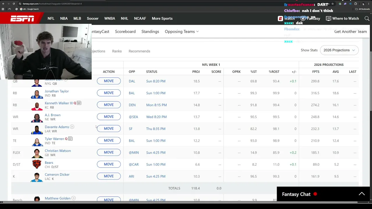Image resolution: width=372 pixels, height=209 pixels.
Task: Open the NBA menu item
Action: 64,19
